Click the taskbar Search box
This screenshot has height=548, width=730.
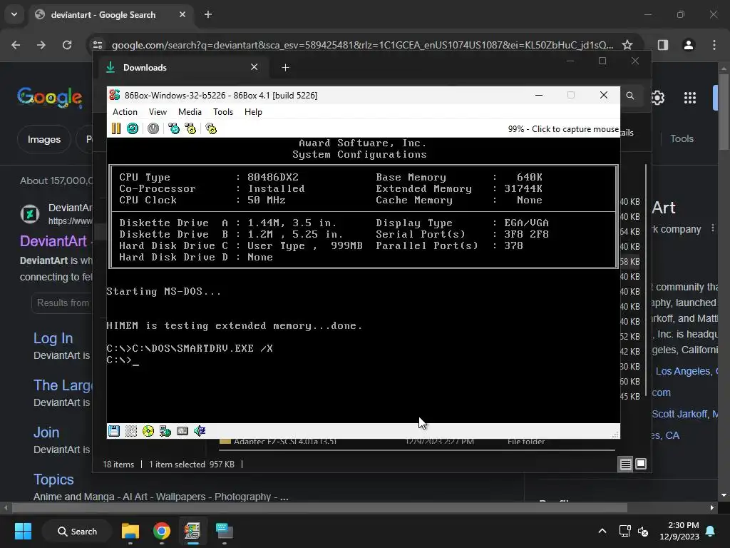click(77, 531)
